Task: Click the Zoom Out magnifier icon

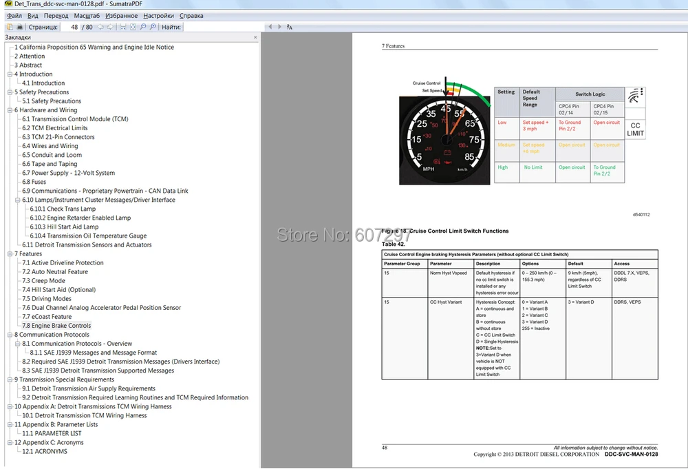Action: [143, 27]
